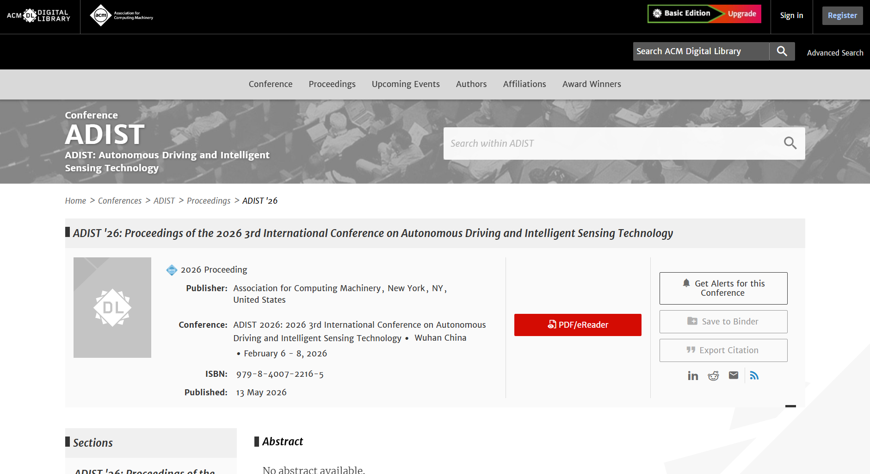Click the proceedings cover thumbnail
This screenshot has width=870, height=474.
click(112, 307)
